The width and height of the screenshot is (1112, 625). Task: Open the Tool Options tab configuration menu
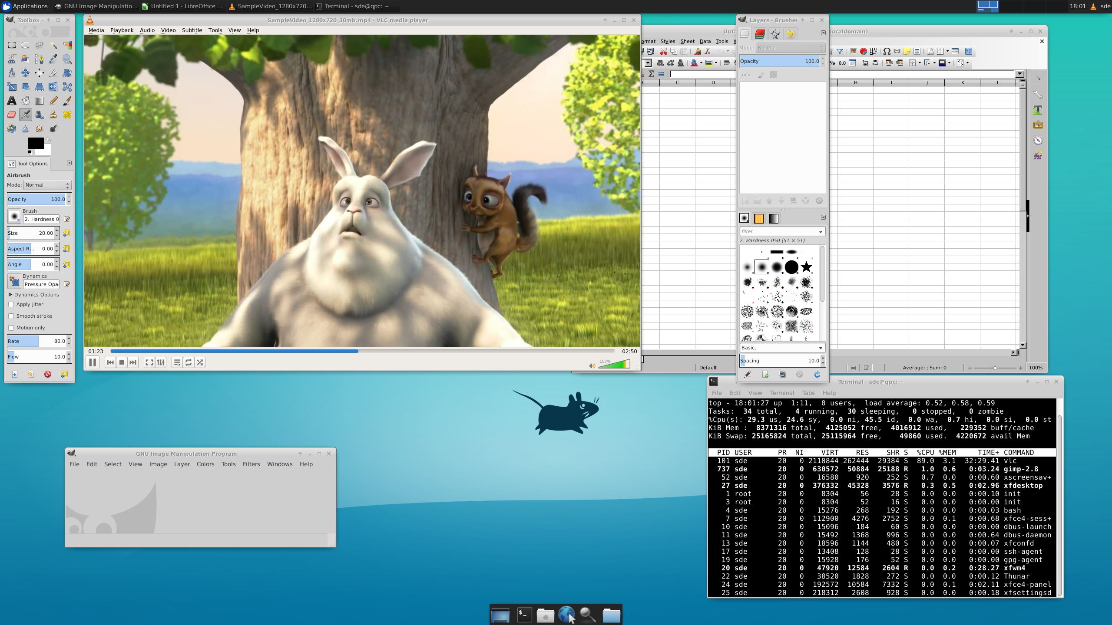click(69, 163)
